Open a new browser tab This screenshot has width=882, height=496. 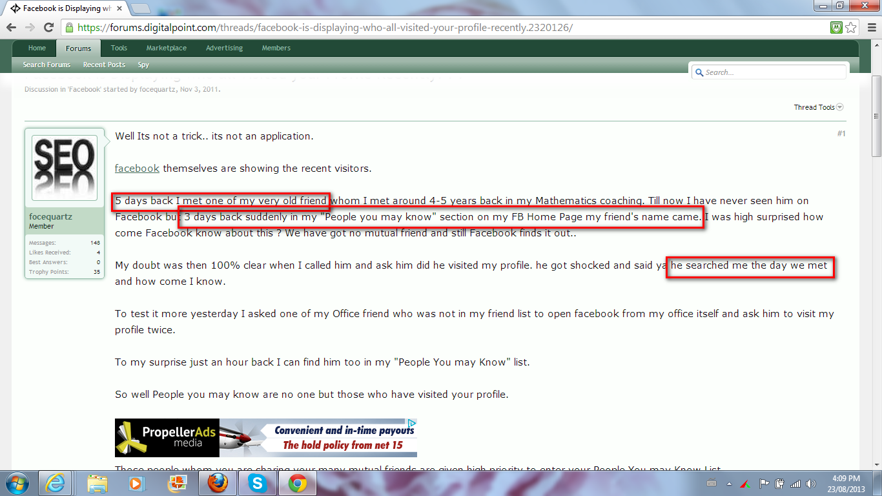click(140, 8)
